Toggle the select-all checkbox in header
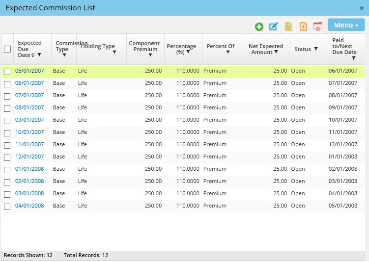The image size is (369, 262). coord(7,49)
